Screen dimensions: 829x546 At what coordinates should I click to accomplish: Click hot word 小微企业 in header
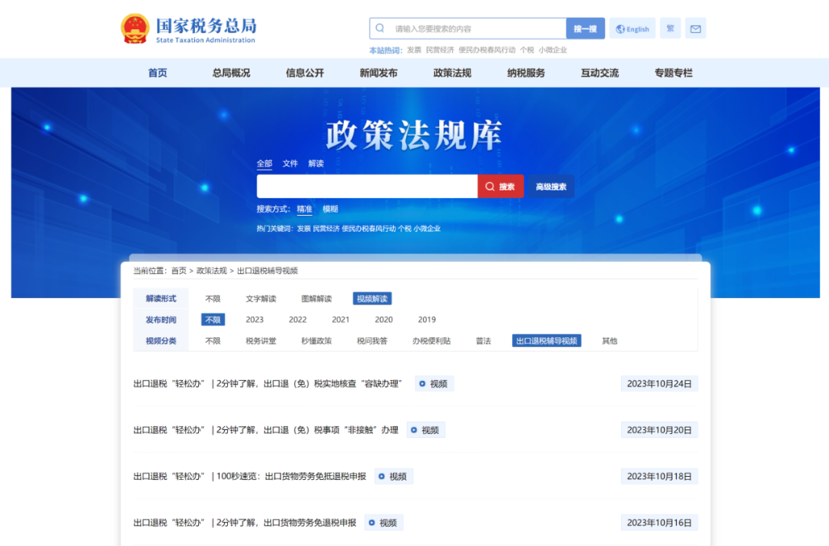[553, 50]
